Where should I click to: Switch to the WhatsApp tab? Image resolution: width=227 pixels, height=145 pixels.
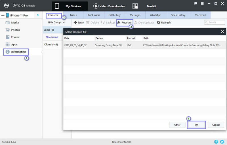coord(155,15)
